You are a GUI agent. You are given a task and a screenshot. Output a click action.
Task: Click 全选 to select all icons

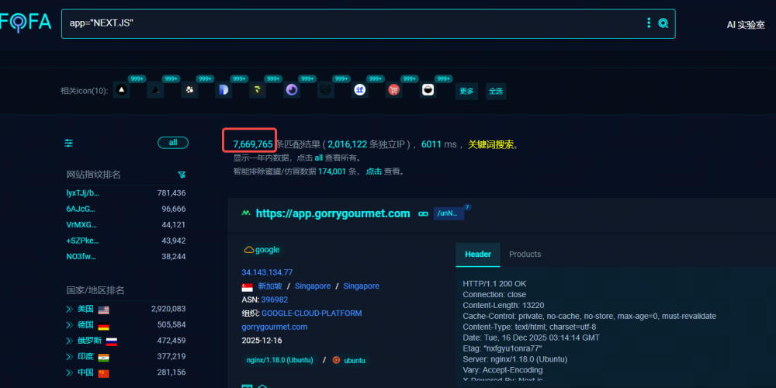tap(495, 91)
